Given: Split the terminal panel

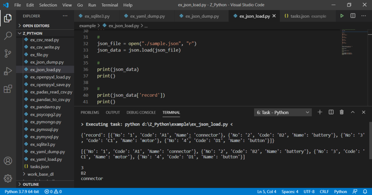Looking at the screenshot, I should coord(331,112).
